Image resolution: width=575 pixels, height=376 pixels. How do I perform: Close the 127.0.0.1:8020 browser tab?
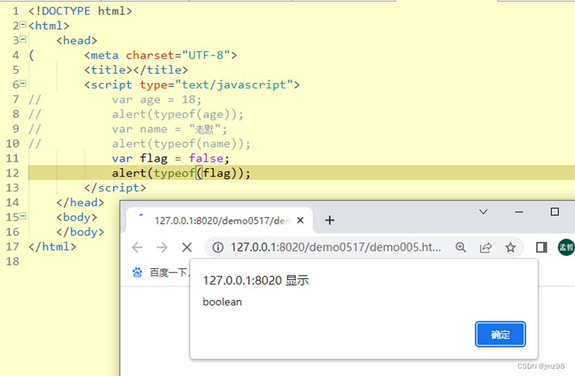pos(300,220)
